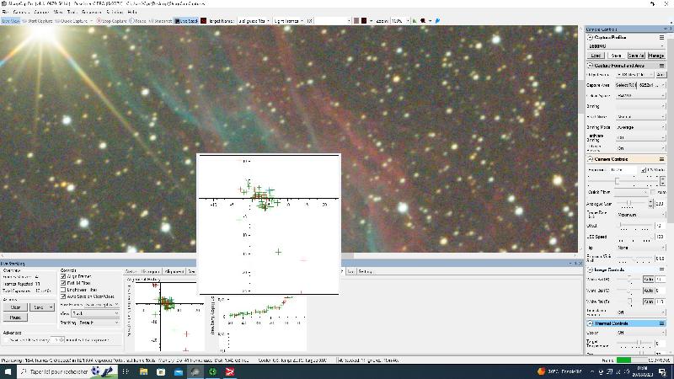
Task: Click the Manage profiles button
Action: [656, 56]
